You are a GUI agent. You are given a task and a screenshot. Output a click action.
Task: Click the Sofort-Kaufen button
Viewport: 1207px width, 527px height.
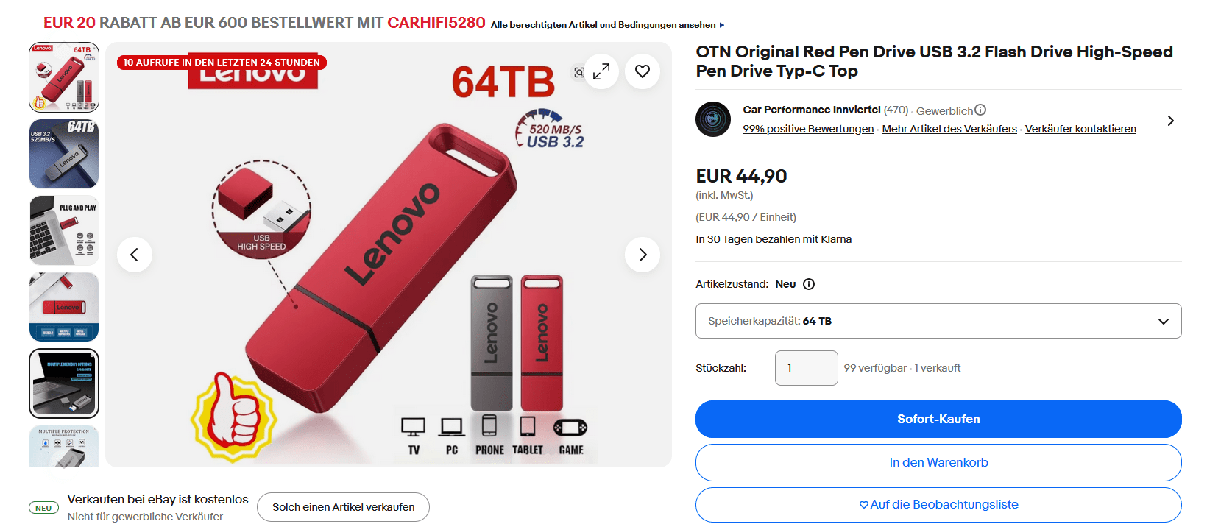[938, 419]
